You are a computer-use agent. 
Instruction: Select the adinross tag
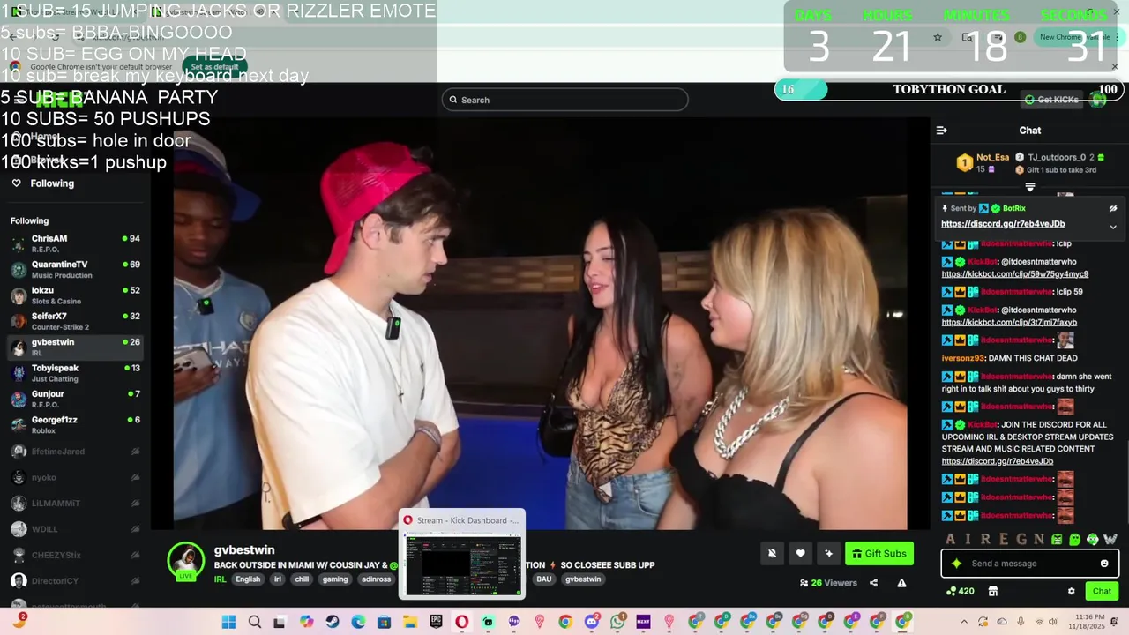[376, 579]
